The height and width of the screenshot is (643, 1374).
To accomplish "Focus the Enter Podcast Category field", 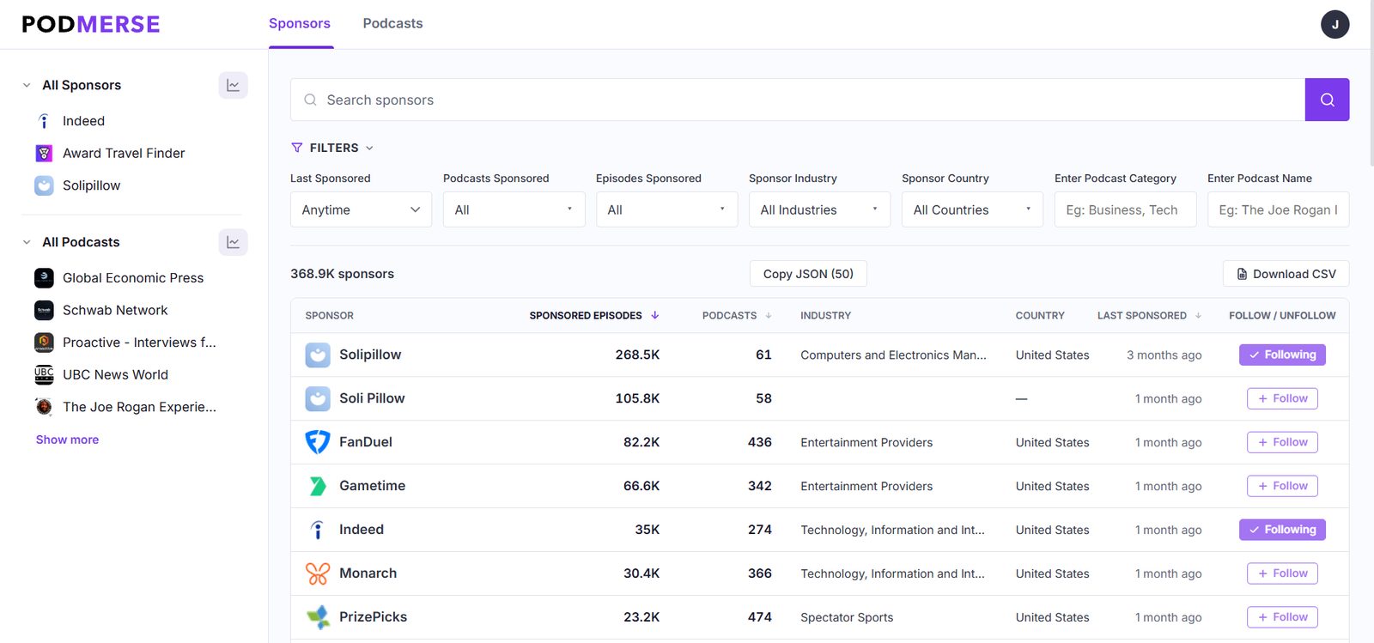I will point(1125,209).
